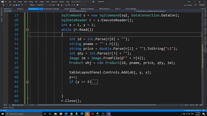
Task: Click the Opera icon on taskbar
Action: pos(93,114)
